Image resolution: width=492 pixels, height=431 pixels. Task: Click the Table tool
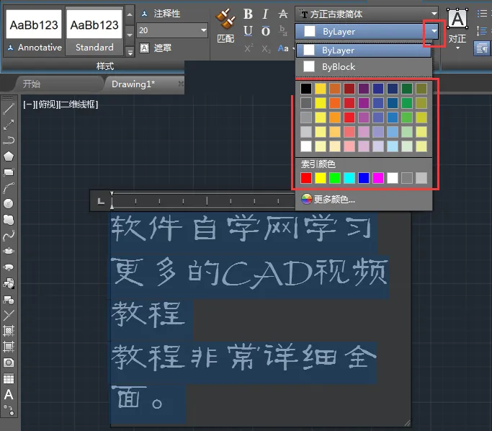point(9,378)
